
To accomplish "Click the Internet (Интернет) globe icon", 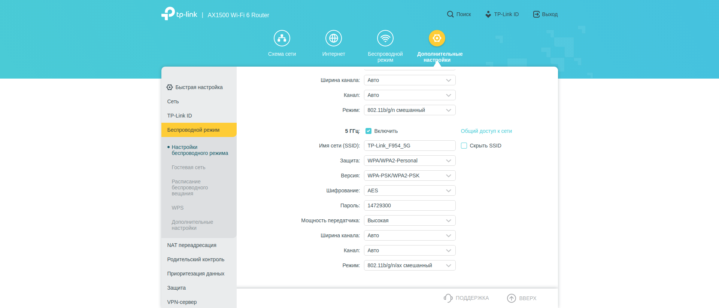I will tap(333, 38).
